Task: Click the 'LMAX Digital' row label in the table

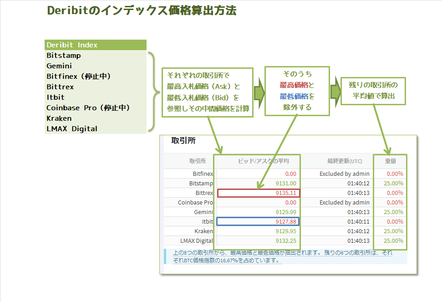Action: tap(197, 241)
